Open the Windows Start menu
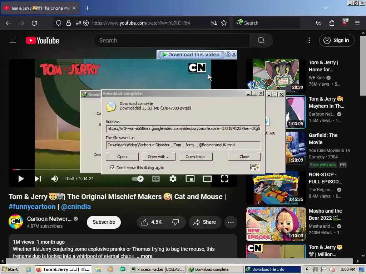This screenshot has width=366, height=274. [x=10, y=269]
